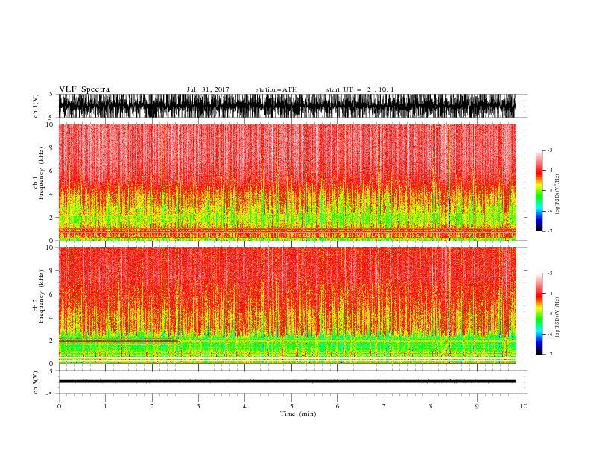Click the ch.2 PSD color scale bar

point(539,314)
